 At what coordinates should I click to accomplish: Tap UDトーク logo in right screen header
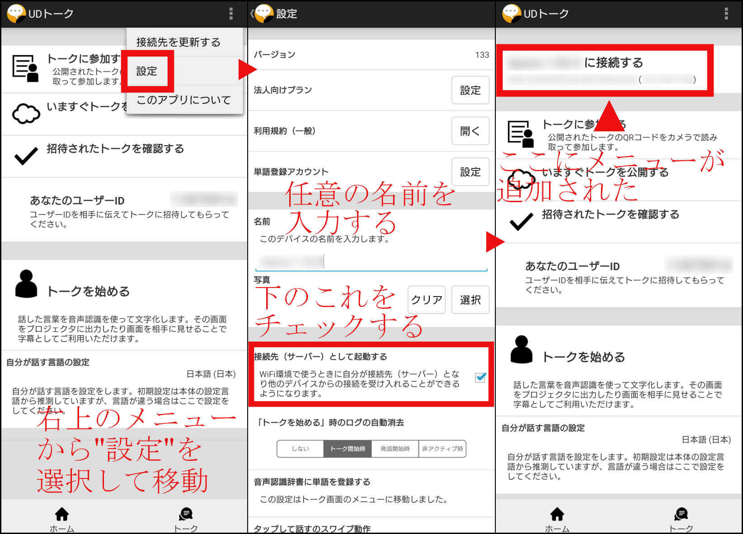coord(512,14)
